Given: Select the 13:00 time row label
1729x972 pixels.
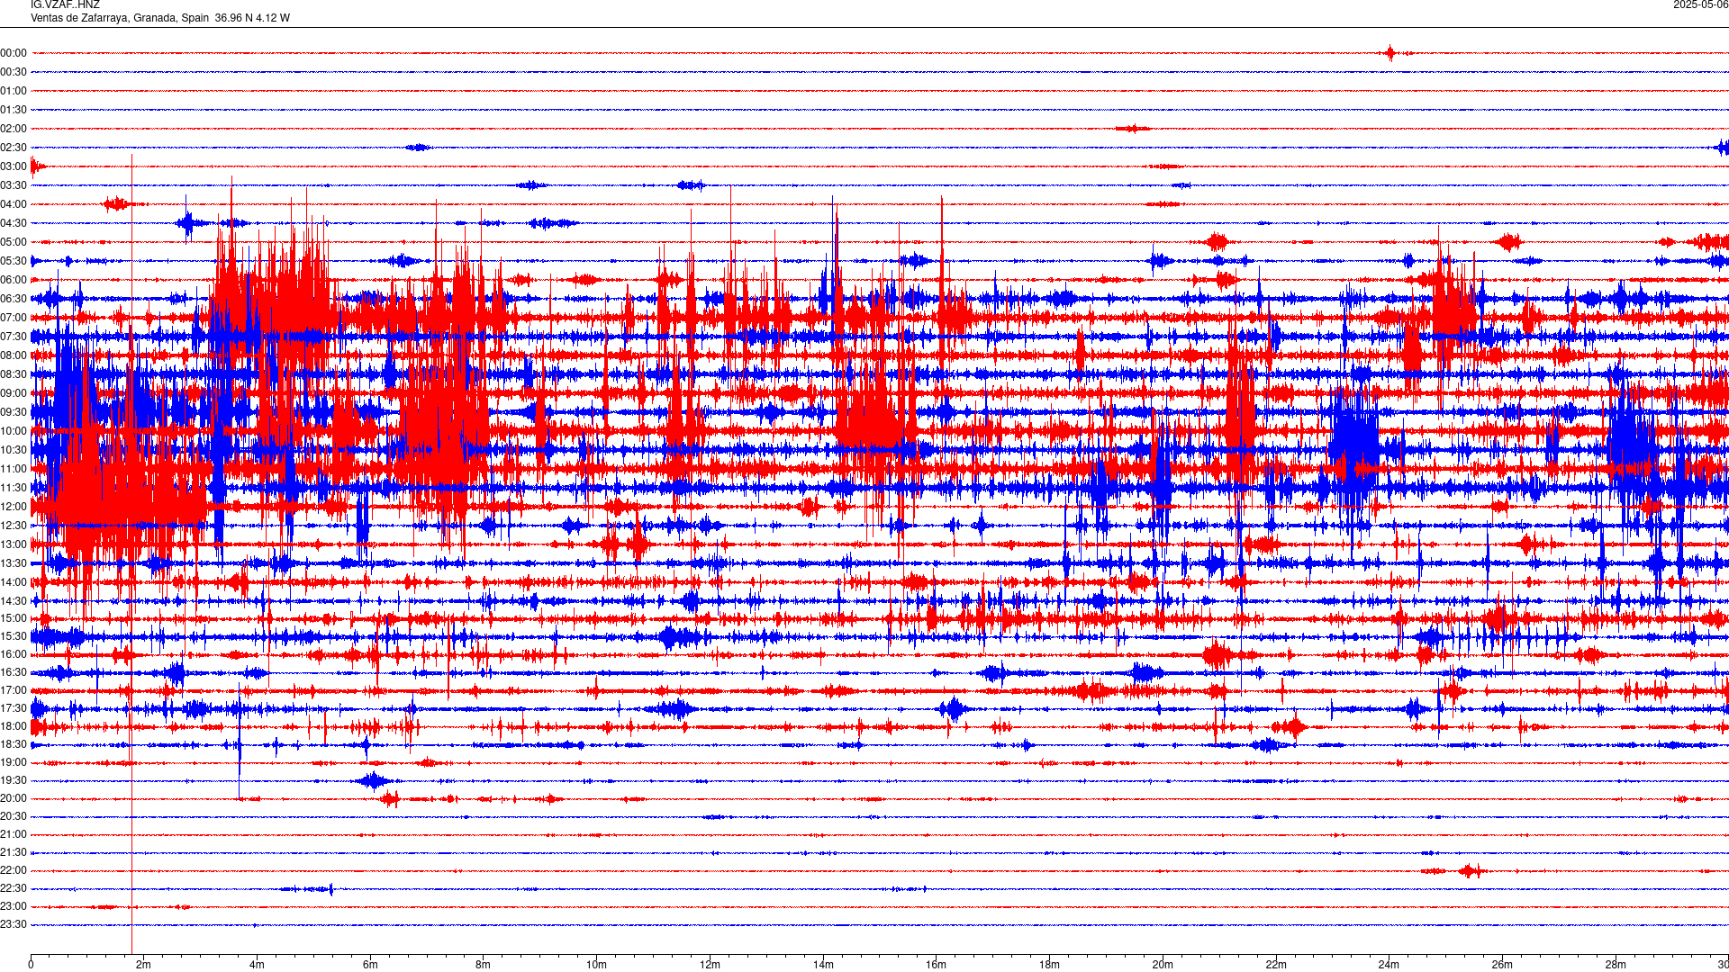Looking at the screenshot, I should coord(14,544).
